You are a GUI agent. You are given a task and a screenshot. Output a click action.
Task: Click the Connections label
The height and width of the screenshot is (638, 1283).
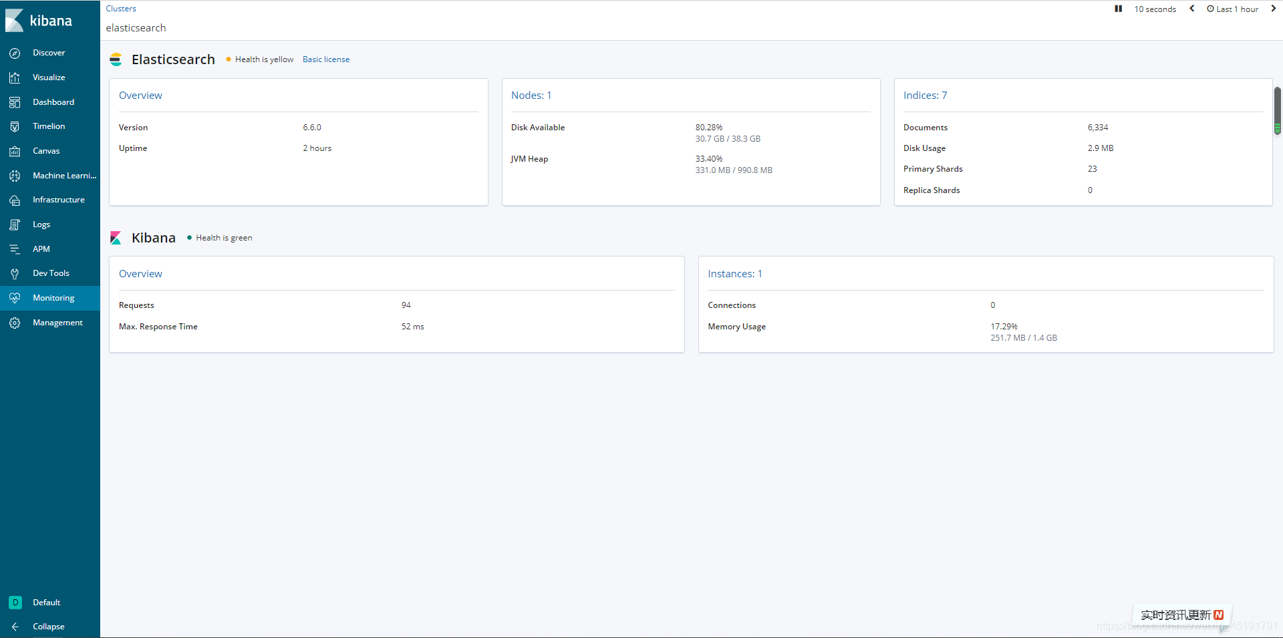click(x=732, y=305)
